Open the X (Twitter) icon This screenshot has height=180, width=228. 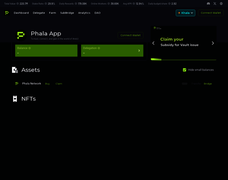[215, 4]
